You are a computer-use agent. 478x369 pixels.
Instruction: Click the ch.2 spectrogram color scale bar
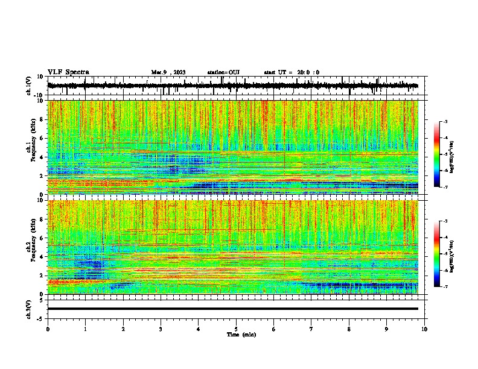(x=437, y=254)
